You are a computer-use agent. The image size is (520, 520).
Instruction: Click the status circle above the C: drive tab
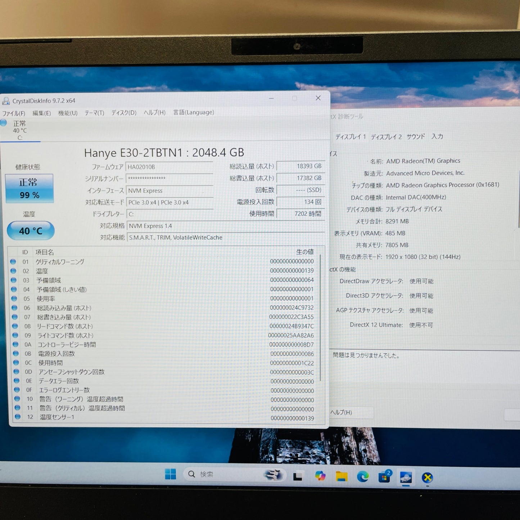point(4,123)
